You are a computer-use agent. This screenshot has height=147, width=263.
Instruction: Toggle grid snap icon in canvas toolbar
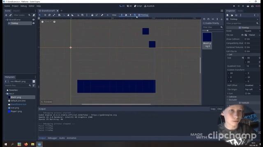pyautogui.click(x=82, y=15)
